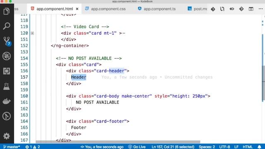Expand the folded region at line 120
The width and height of the screenshot is (265, 149).
pyautogui.click(x=32, y=33)
